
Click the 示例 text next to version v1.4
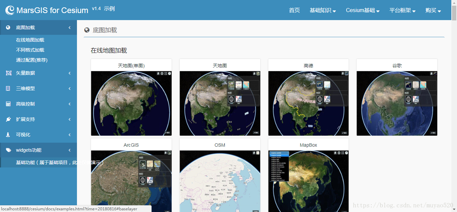[x=109, y=9]
